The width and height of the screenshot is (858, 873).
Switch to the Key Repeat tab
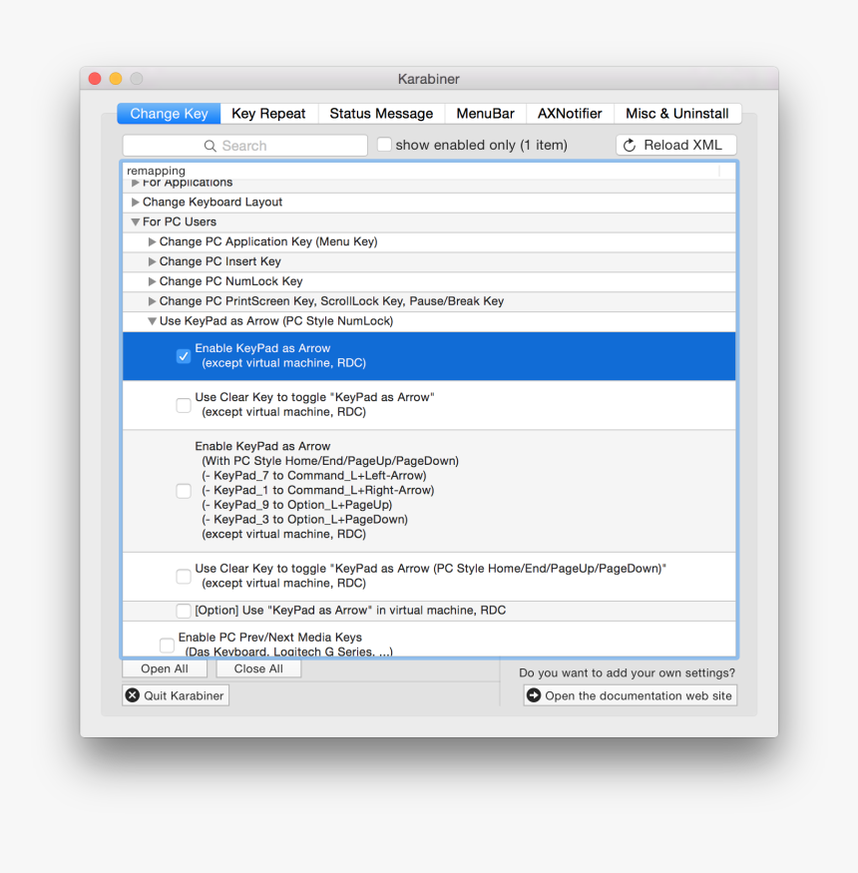point(268,114)
